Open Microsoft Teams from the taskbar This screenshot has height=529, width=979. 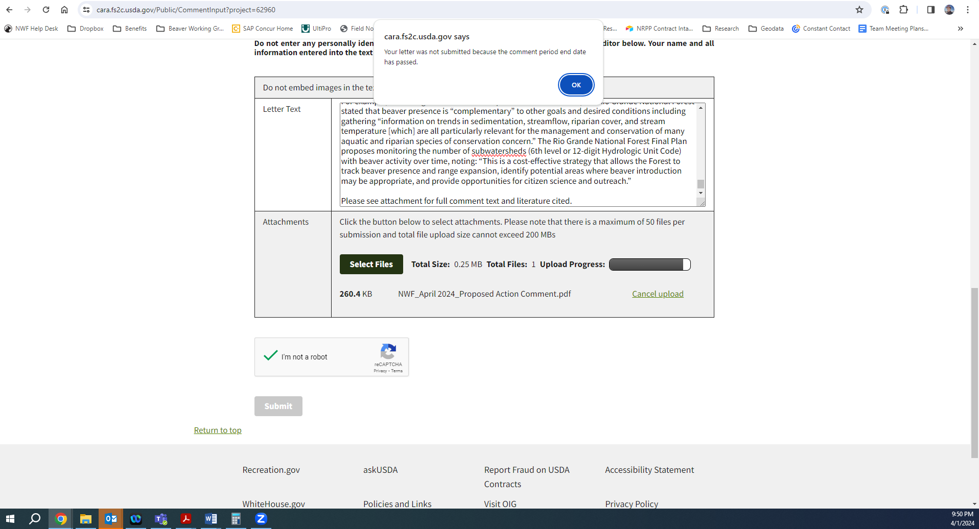tap(161, 519)
